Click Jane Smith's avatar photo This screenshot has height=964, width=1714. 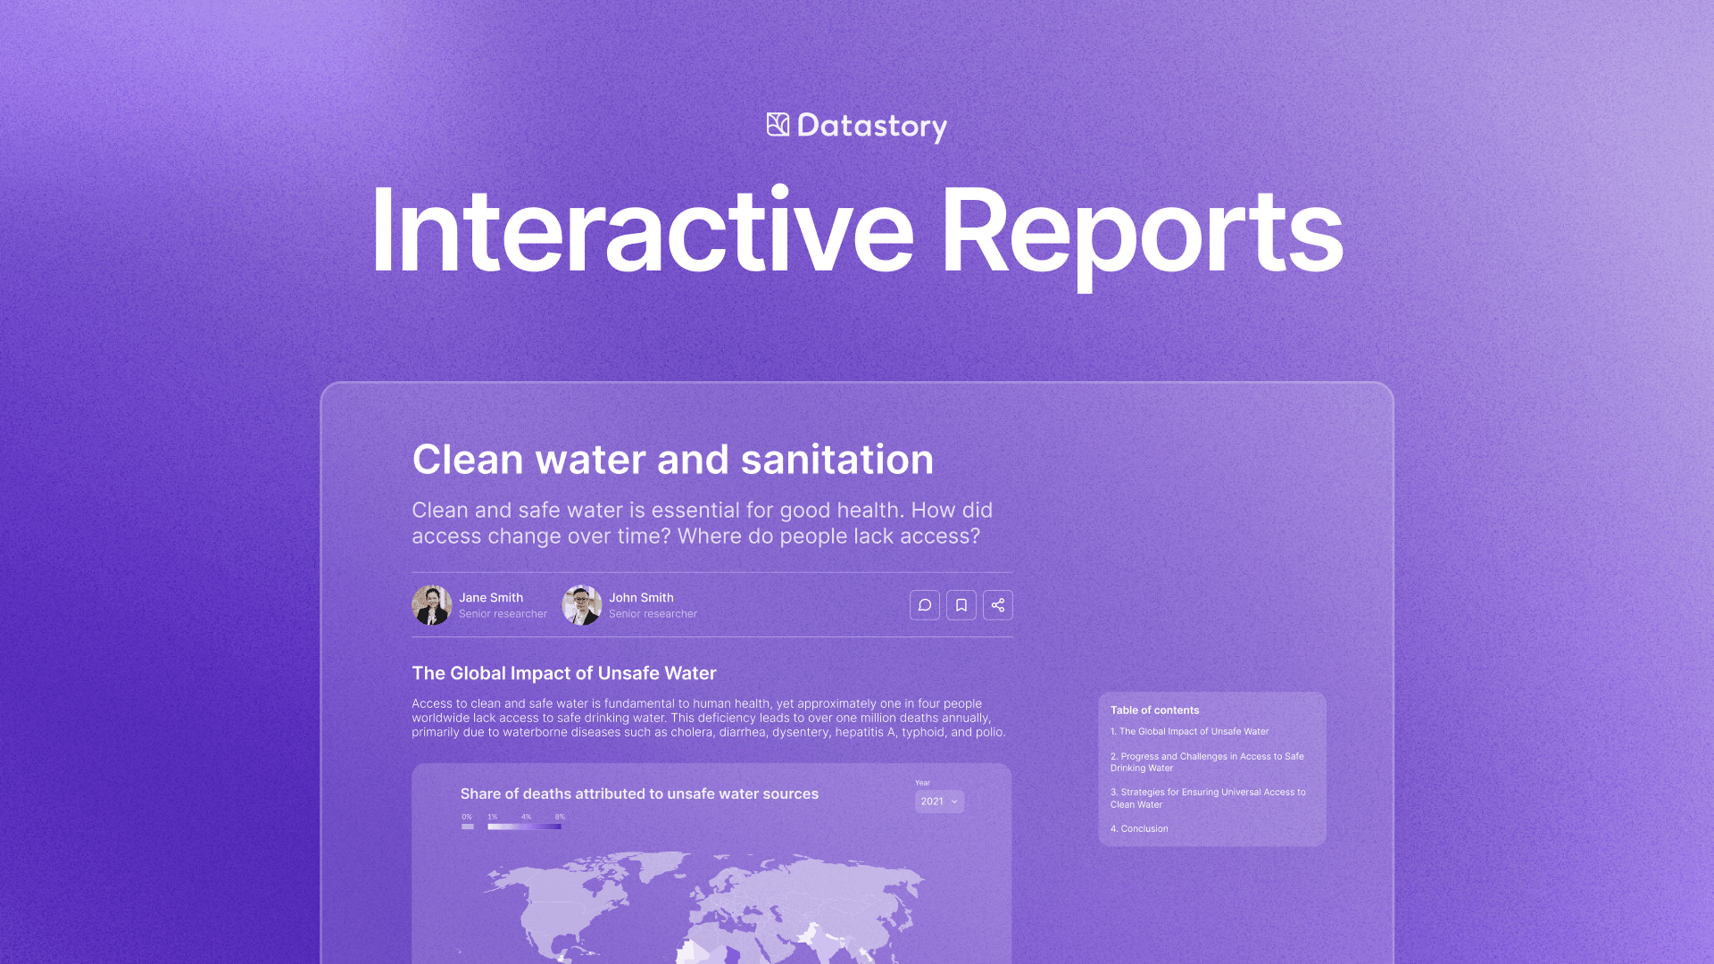pos(432,605)
